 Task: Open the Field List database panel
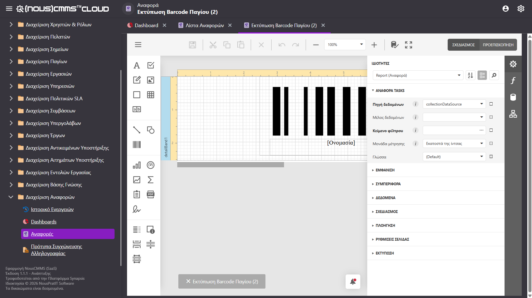513,97
